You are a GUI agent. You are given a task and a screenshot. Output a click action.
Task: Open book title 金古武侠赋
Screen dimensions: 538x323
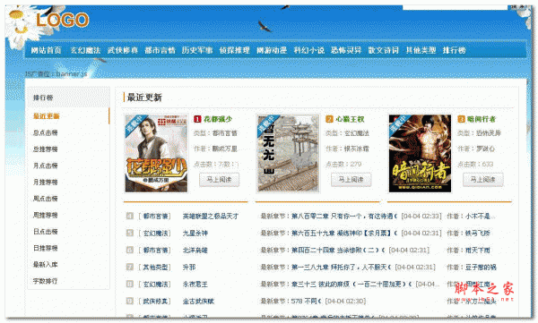198,301
